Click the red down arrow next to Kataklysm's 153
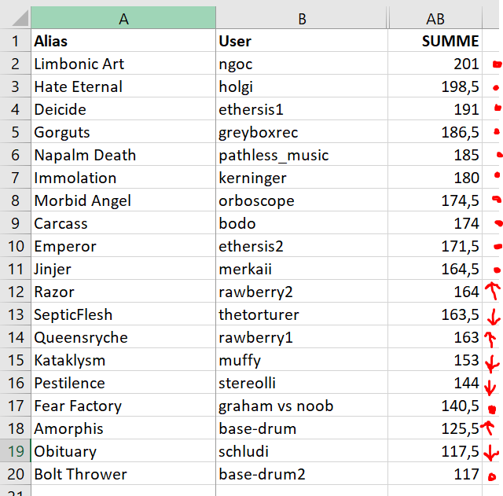 pos(492,363)
